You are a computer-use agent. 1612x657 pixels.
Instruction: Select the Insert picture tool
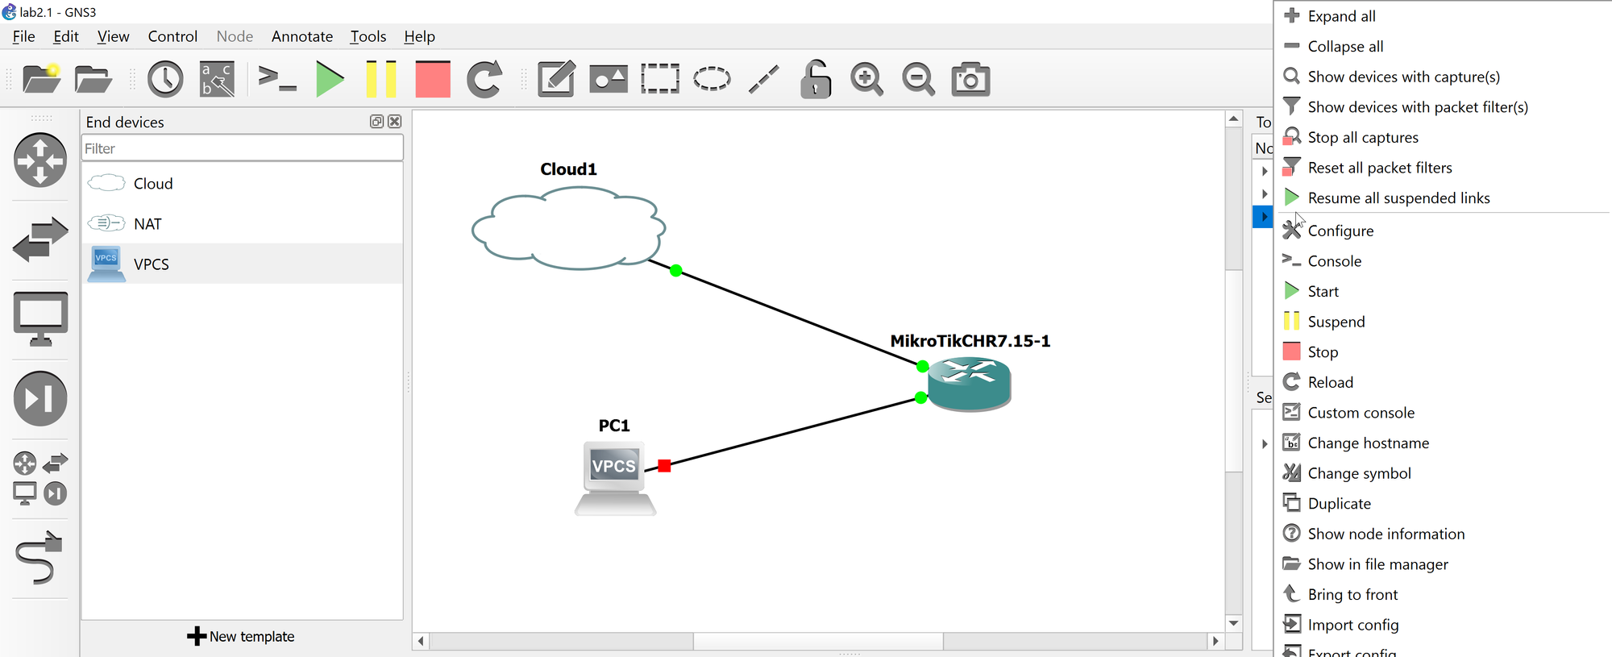click(609, 79)
